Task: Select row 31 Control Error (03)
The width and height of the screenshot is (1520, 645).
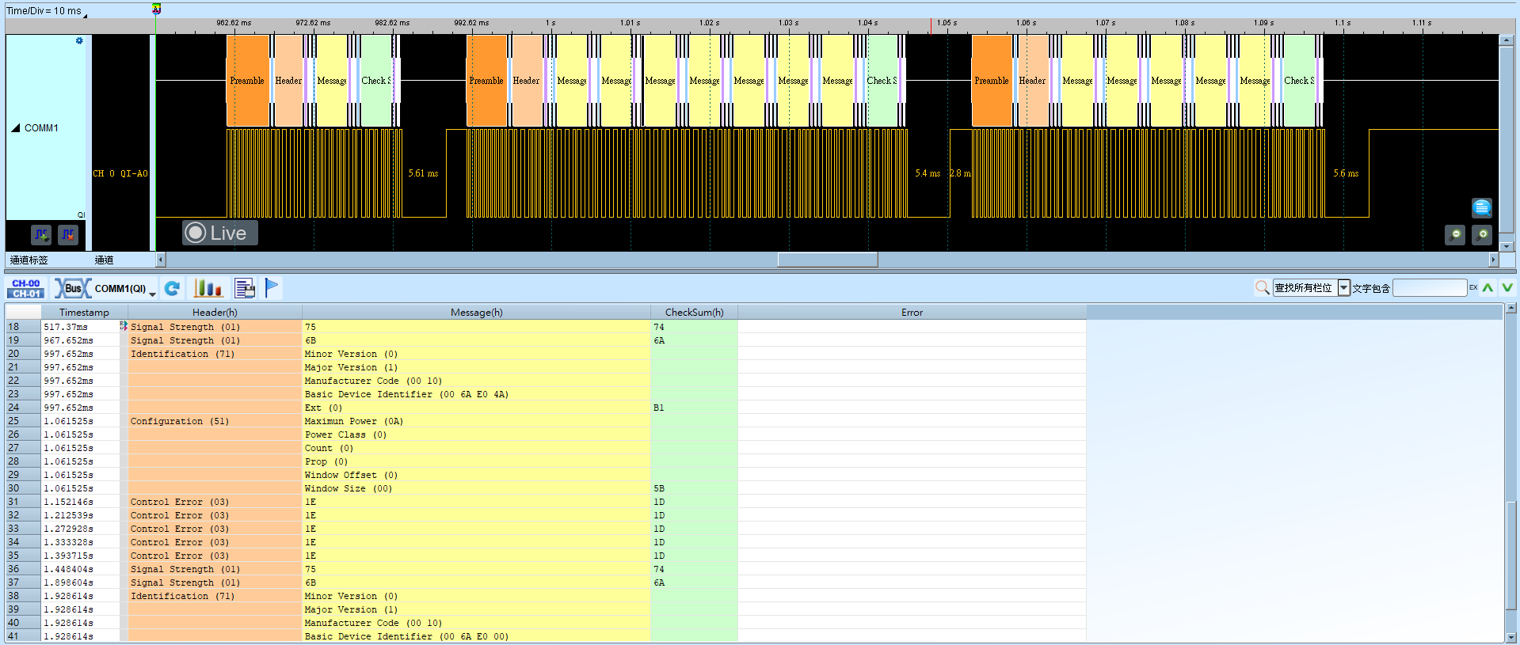Action: coord(547,502)
